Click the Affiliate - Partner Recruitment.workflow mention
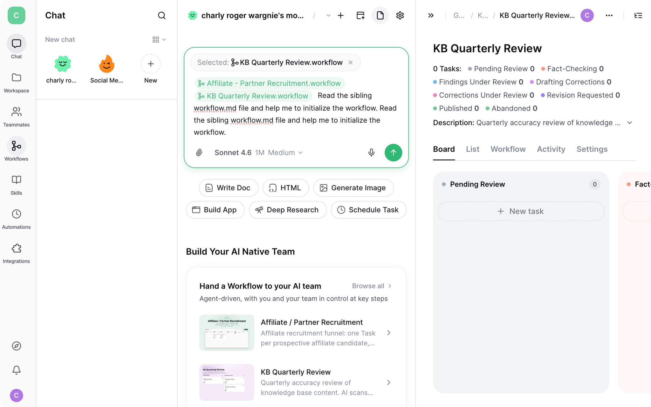 coord(270,83)
